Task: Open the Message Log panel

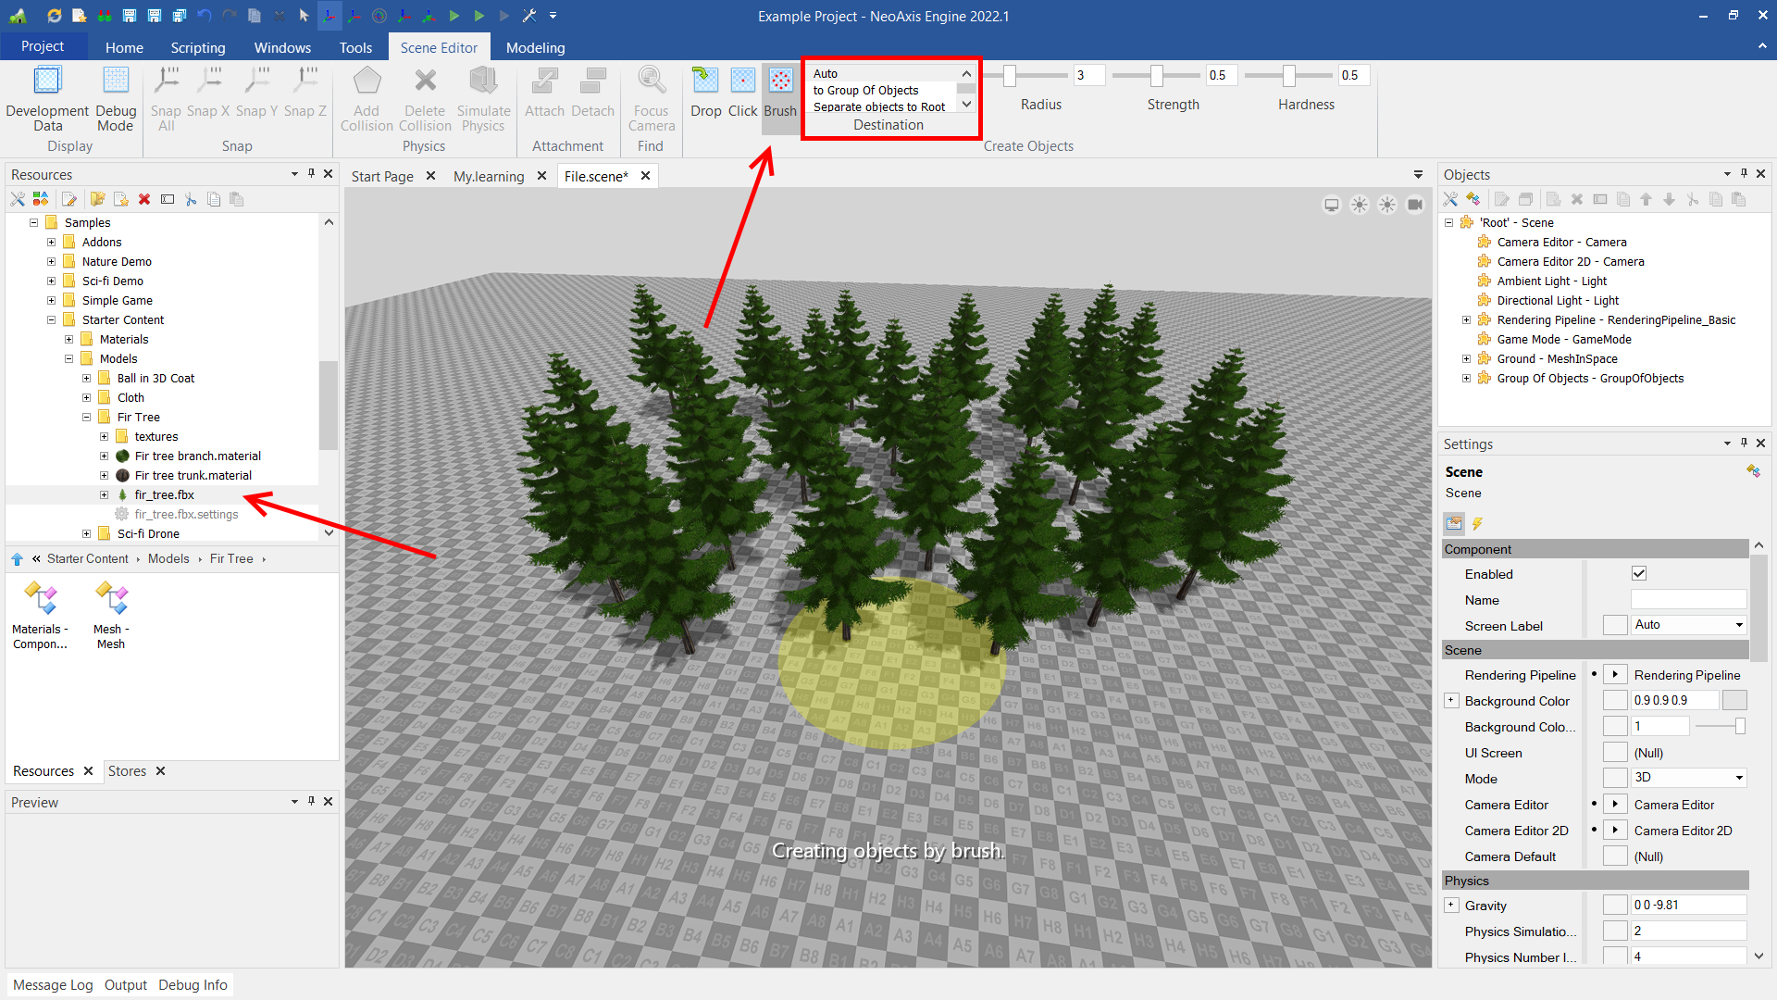Action: pyautogui.click(x=53, y=985)
